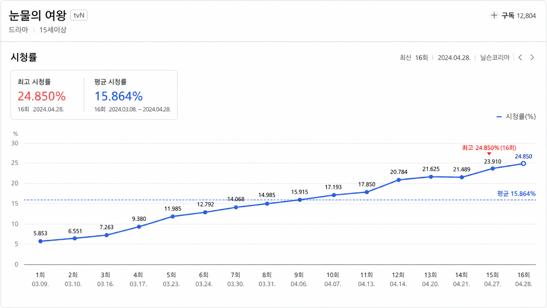Viewport: 547px width, 308px height.
Task: Toggle the 시청률(%) legend series
Action: [516, 117]
